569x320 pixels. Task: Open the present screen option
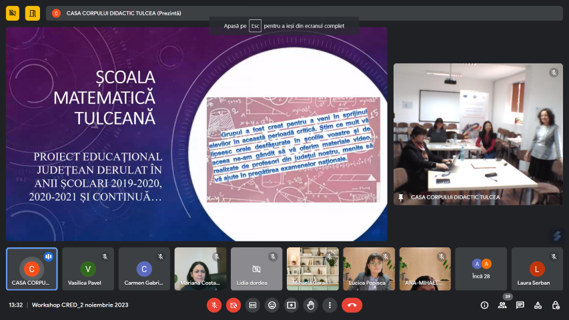tap(291, 305)
